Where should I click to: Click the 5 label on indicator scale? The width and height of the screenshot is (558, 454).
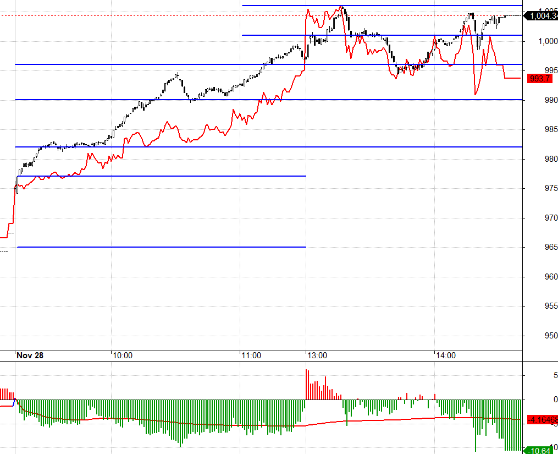[555, 375]
